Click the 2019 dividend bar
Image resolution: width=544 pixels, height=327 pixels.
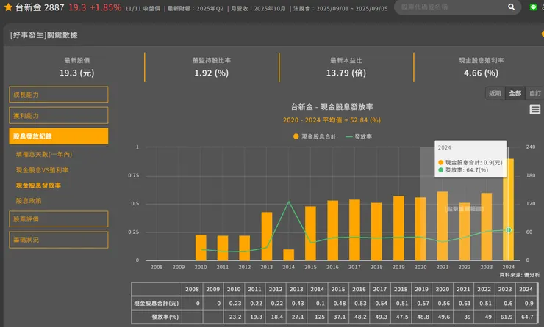(398, 228)
